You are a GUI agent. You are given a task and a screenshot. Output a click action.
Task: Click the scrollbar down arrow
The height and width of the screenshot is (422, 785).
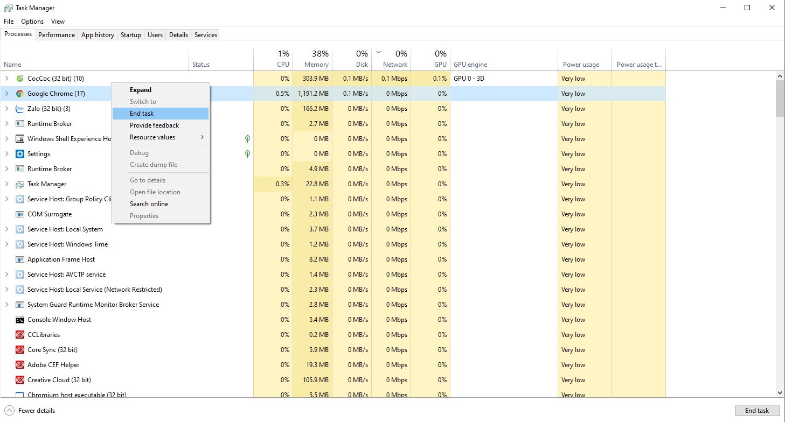(x=780, y=393)
